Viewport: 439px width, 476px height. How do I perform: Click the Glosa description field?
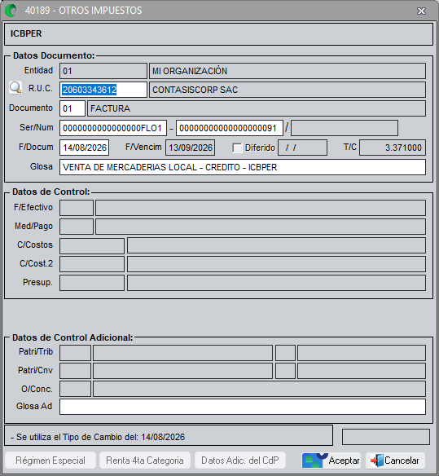click(x=243, y=167)
